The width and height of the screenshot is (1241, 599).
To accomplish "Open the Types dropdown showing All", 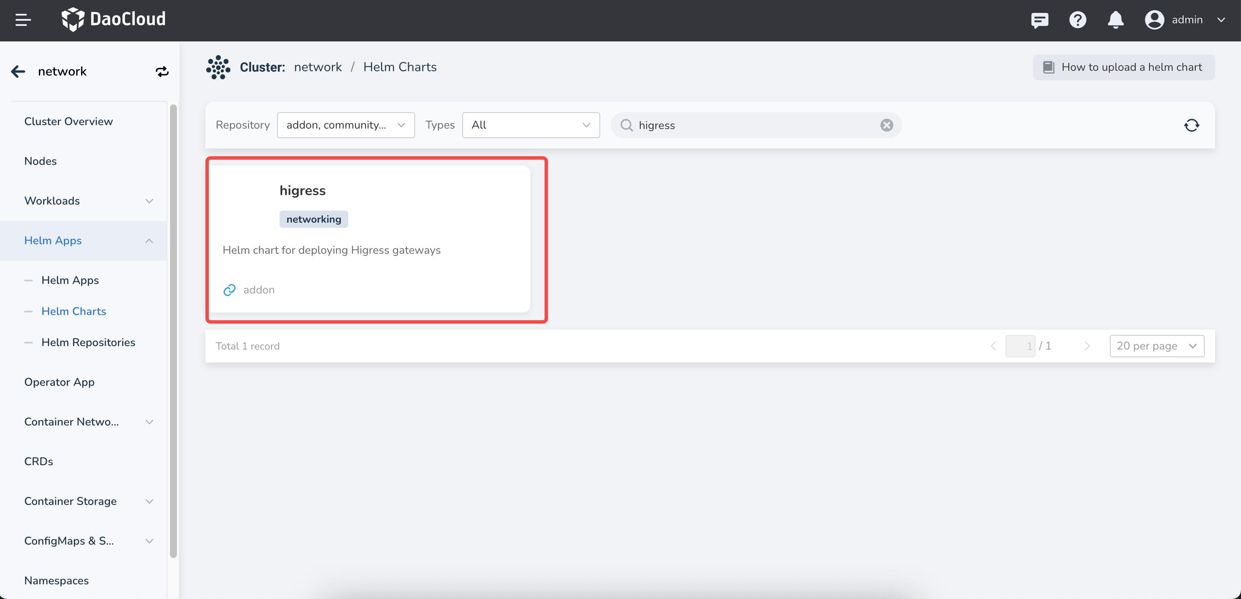I will click(530, 125).
